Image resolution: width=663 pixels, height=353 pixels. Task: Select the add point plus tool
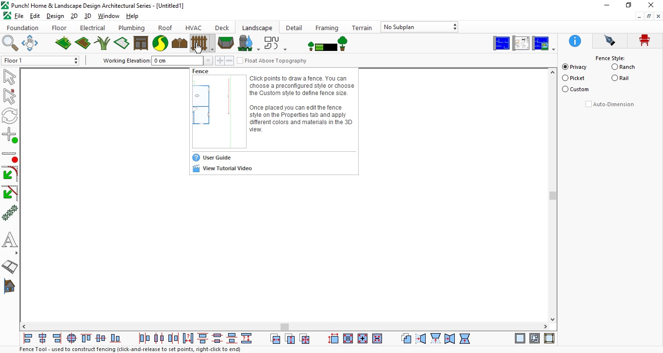click(10, 135)
